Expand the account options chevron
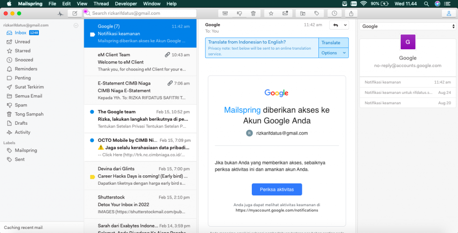Screen dimensions: 458x233 pyautogui.click(x=76, y=25)
